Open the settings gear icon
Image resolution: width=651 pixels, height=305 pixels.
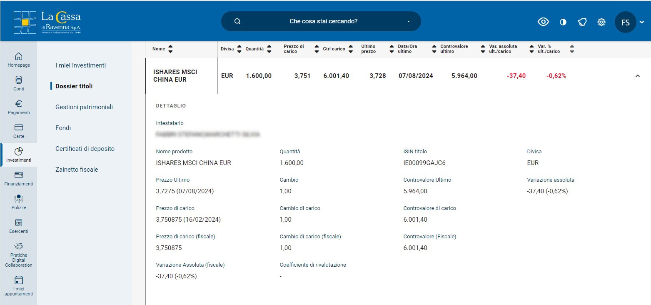pos(601,22)
